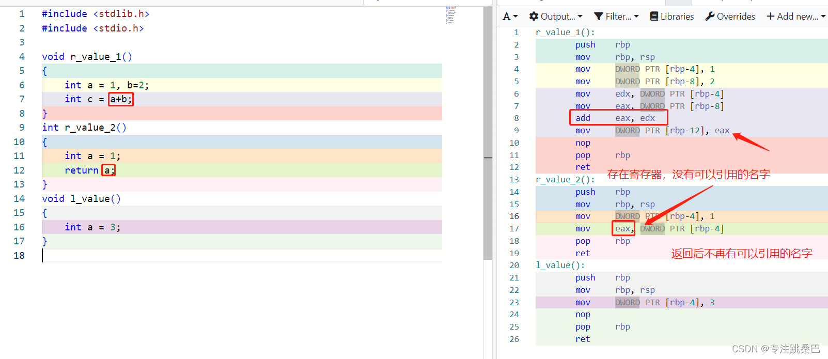Click the plus icon for Add new

point(770,17)
